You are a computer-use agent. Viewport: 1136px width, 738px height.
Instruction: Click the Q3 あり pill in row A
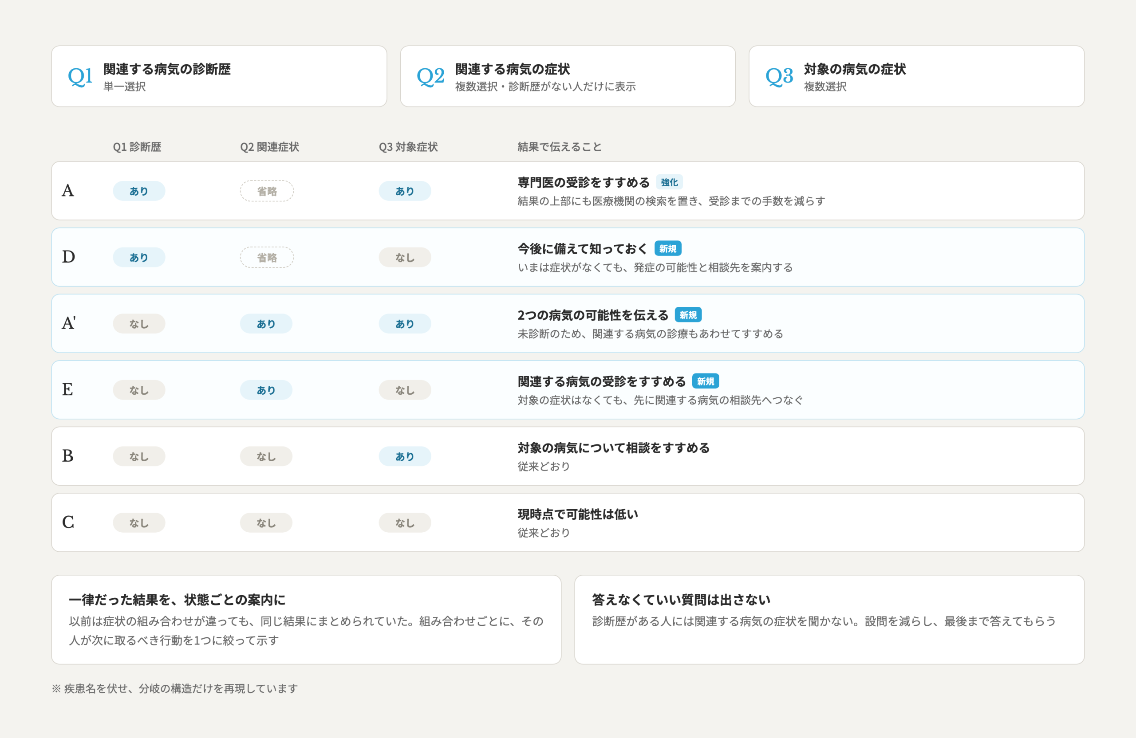[405, 191]
